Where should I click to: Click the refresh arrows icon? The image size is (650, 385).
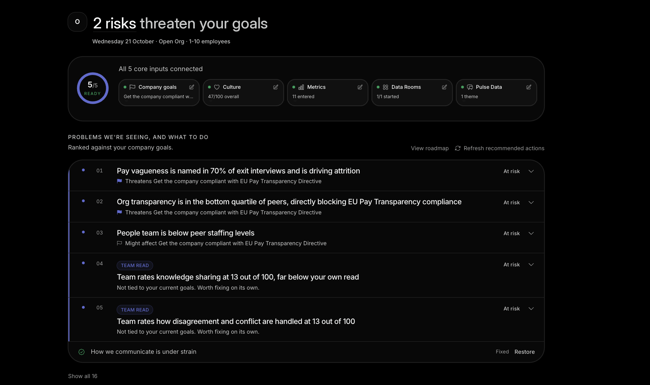click(458, 148)
